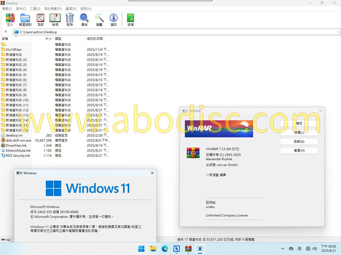Sort by Modified date (修改的日期) header
Screen dimensions: 341x255
pos(99,39)
